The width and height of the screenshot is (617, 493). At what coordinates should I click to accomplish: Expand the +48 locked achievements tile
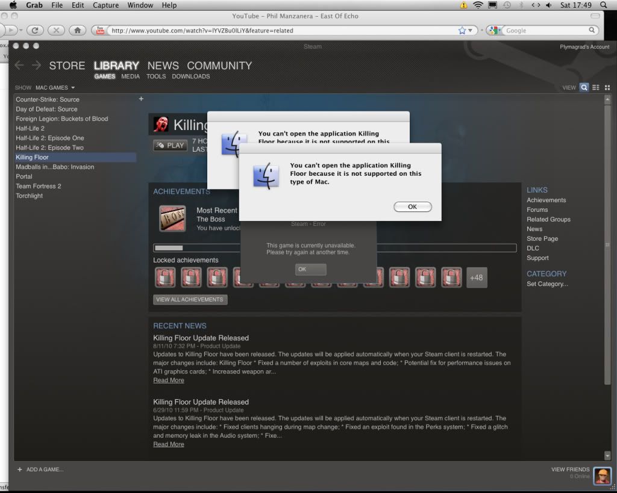pyautogui.click(x=477, y=278)
